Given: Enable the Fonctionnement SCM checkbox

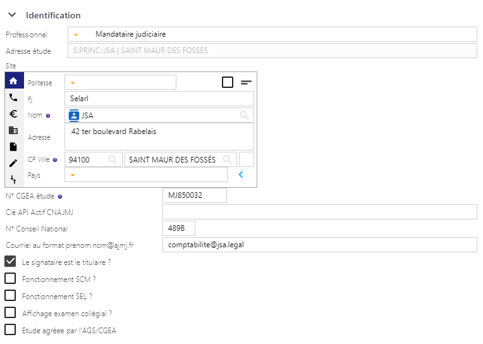Looking at the screenshot, I should click(10, 278).
